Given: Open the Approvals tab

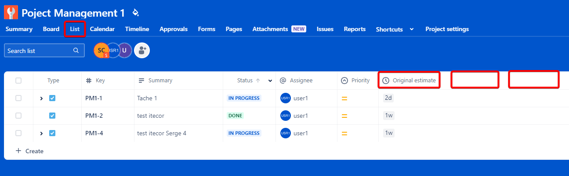Looking at the screenshot, I should (174, 29).
